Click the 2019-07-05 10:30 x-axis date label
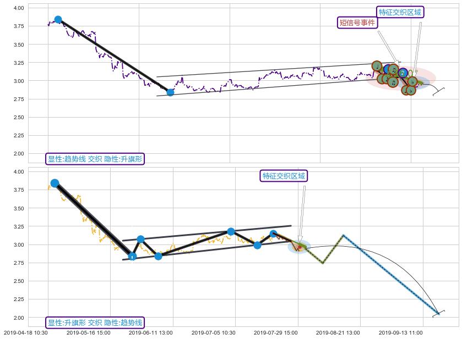 point(214,332)
